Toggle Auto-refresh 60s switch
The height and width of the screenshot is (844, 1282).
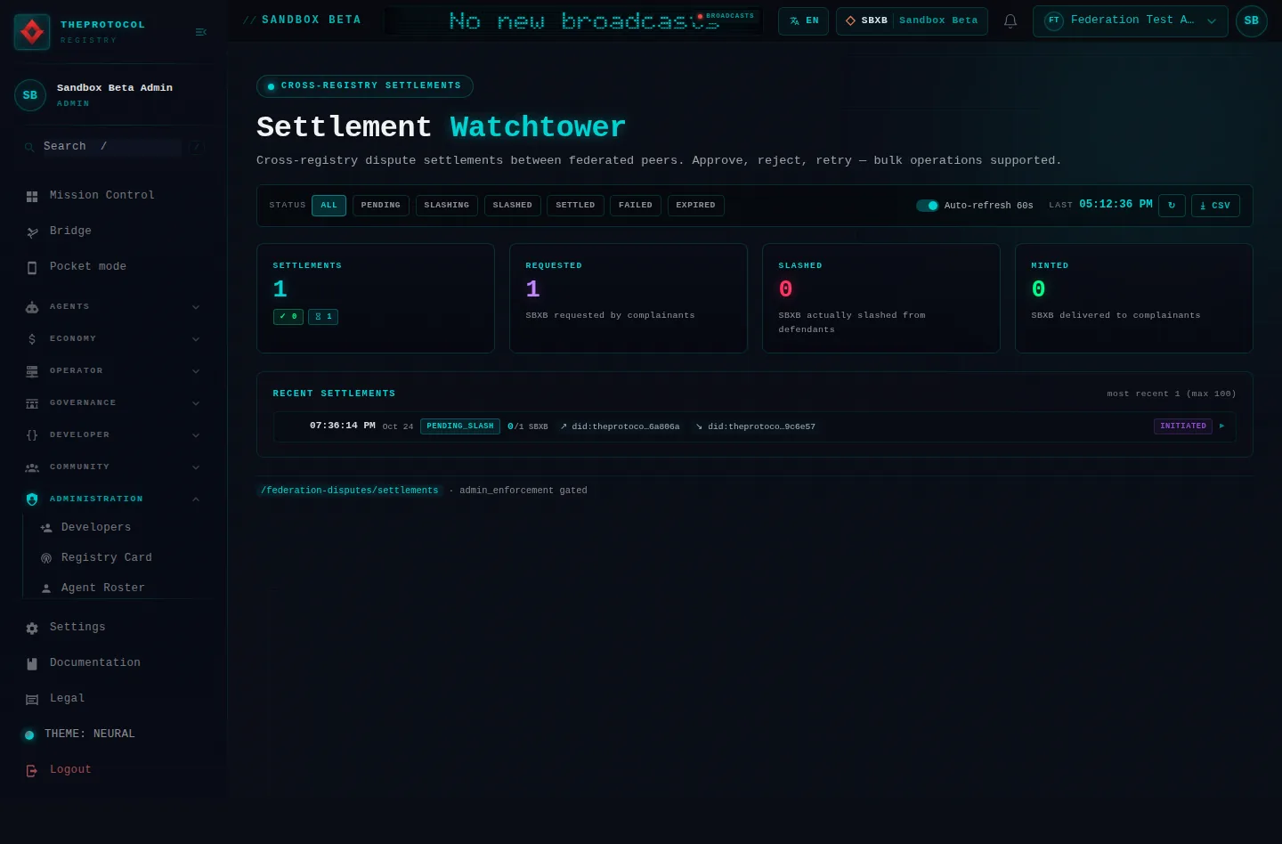pyautogui.click(x=927, y=205)
